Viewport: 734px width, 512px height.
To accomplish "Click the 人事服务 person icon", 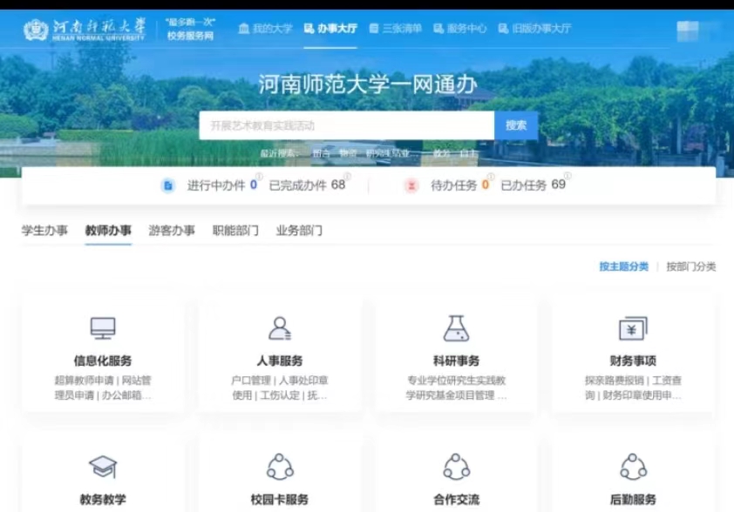I will [x=280, y=328].
